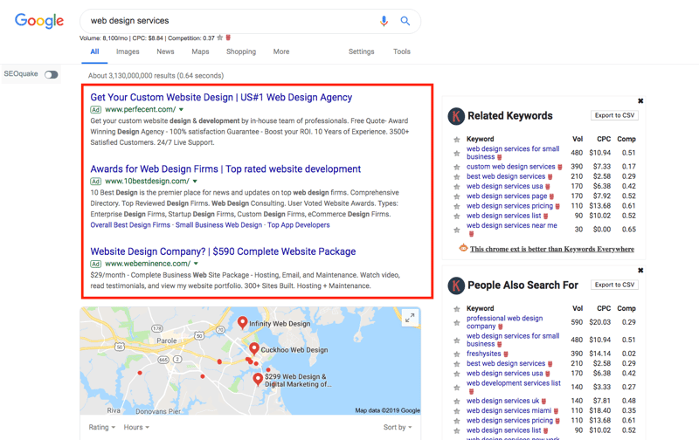This screenshot has height=440, width=699.
Task: Click the Infinity Web Design map pin
Action: tap(243, 322)
